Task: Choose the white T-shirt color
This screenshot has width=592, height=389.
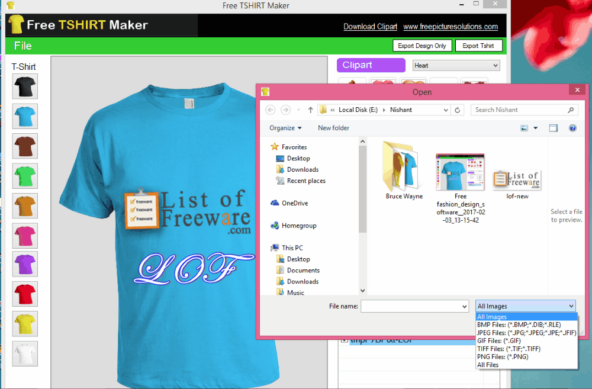Action: (x=25, y=353)
